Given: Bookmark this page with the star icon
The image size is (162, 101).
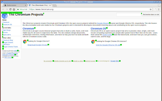Looking at the screenshot, I should [151, 9].
